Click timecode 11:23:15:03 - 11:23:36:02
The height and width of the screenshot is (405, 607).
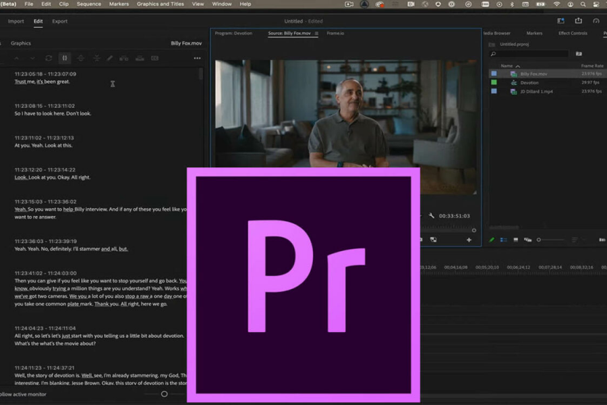coord(45,202)
